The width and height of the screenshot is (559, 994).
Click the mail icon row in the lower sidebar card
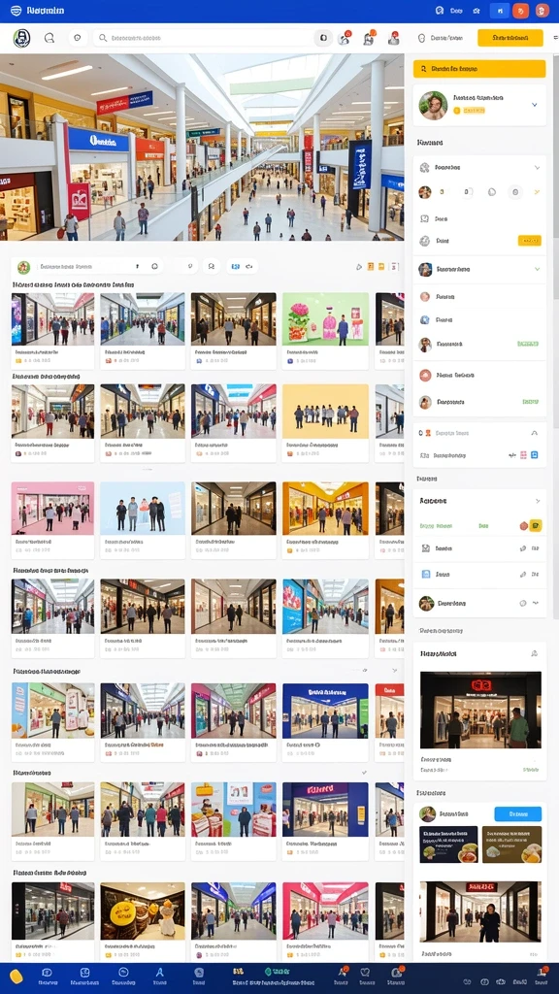pyautogui.click(x=479, y=548)
